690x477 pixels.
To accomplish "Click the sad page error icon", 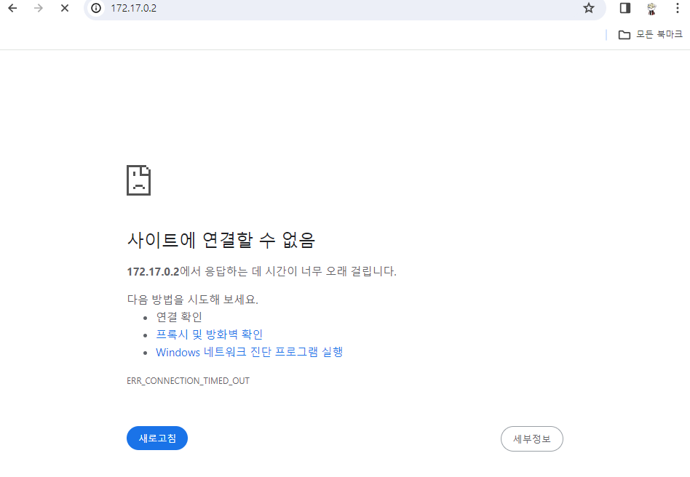I will tap(138, 180).
